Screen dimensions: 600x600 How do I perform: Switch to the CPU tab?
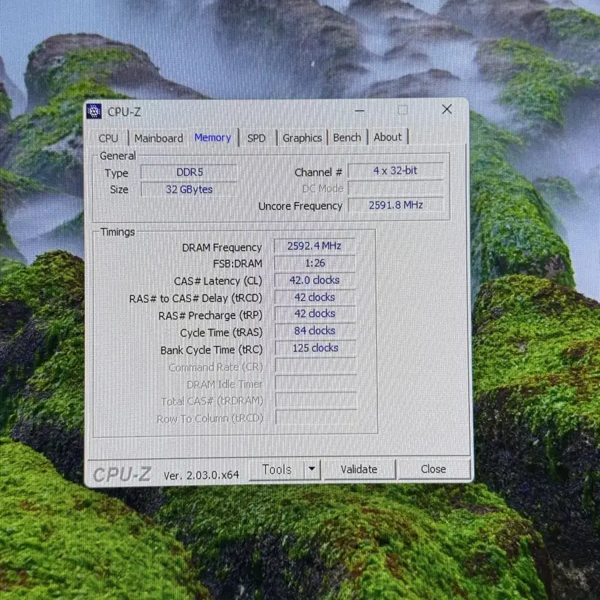pos(108,138)
